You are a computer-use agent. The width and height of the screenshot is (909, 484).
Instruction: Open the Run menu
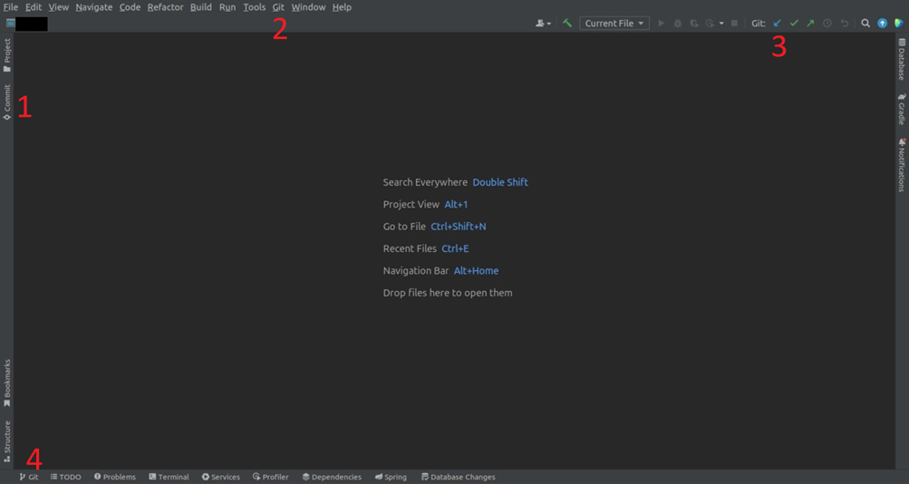227,7
